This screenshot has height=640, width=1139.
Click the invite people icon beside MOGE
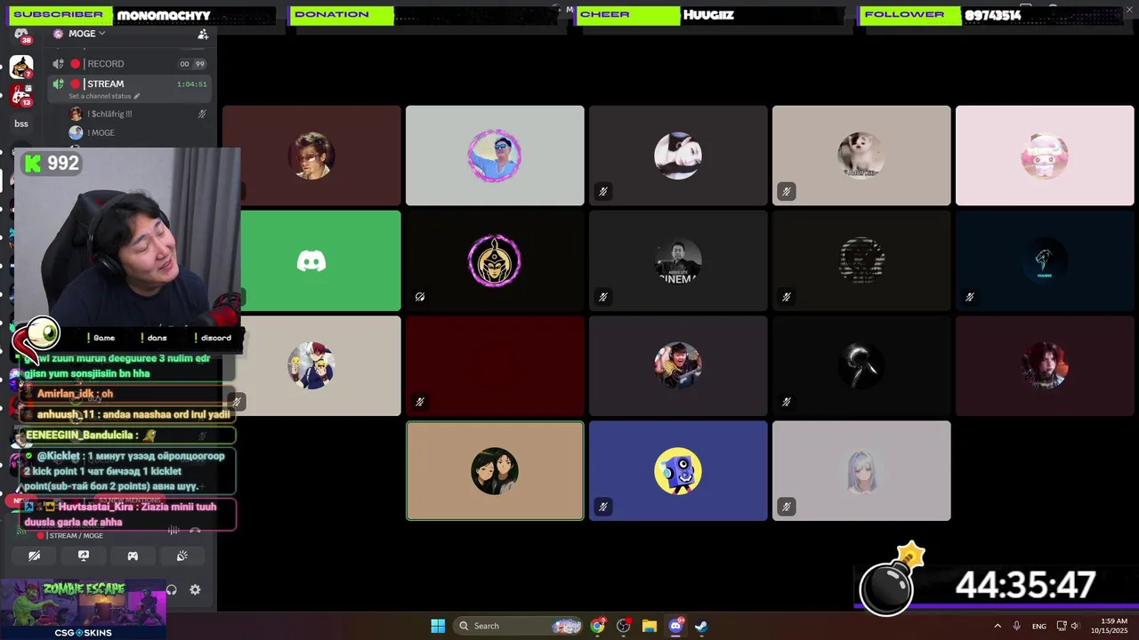click(x=203, y=34)
